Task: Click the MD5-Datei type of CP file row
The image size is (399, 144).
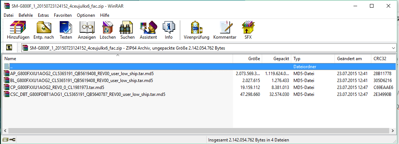Action: click(x=304, y=87)
